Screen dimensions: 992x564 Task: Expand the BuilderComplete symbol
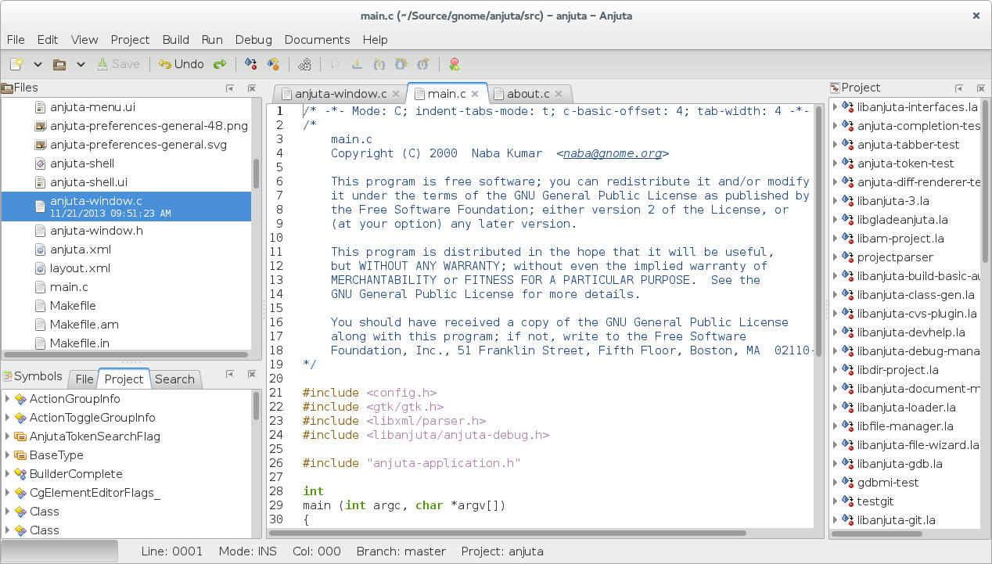pos(8,474)
